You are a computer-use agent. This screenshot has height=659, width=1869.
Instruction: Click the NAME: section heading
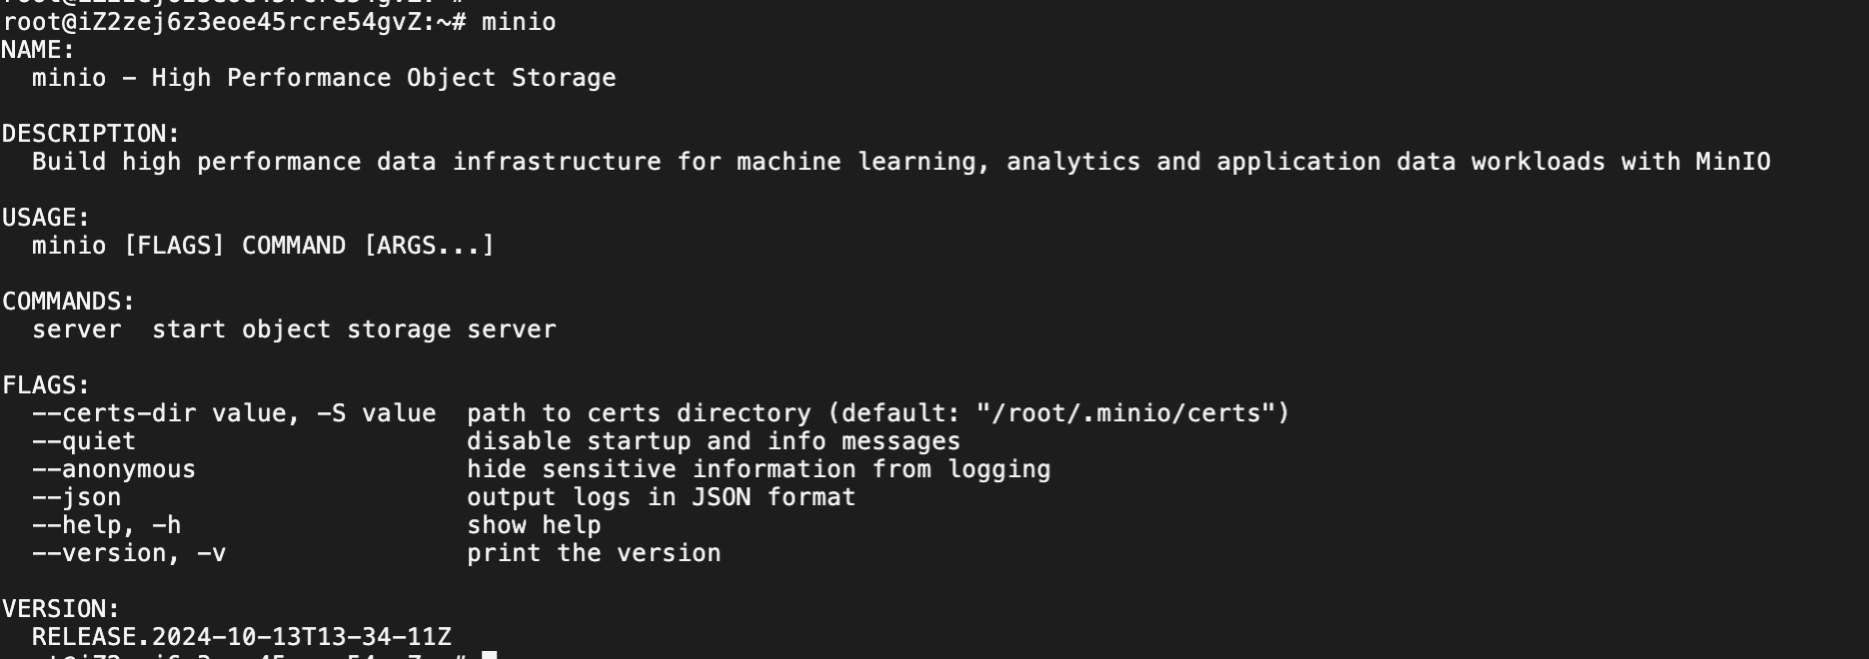tap(38, 50)
